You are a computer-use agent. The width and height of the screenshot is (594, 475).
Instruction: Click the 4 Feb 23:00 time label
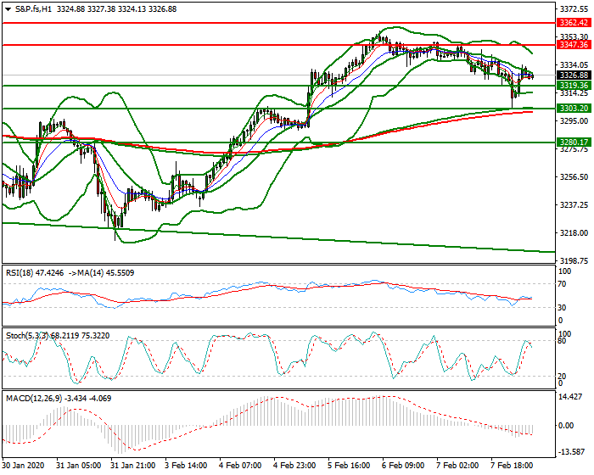[294, 466]
